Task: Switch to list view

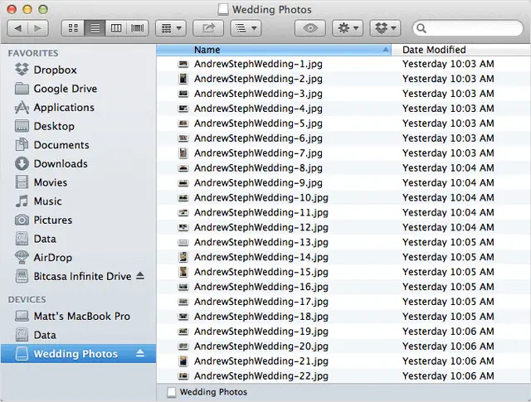Action: (x=95, y=28)
